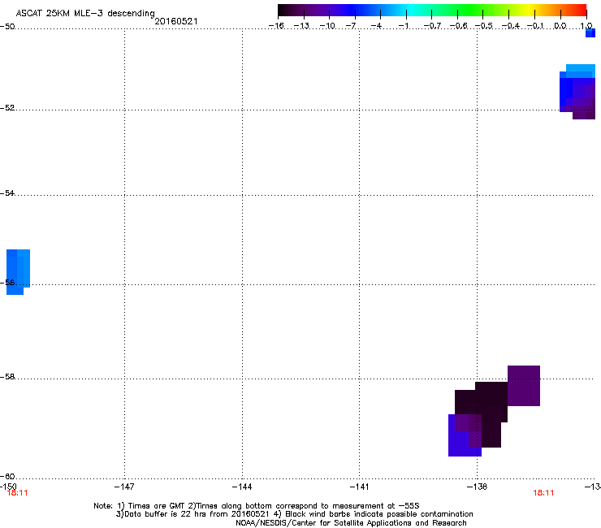601x528 pixels.
Task: Click the -16 label on the color bar
Action: point(276,26)
